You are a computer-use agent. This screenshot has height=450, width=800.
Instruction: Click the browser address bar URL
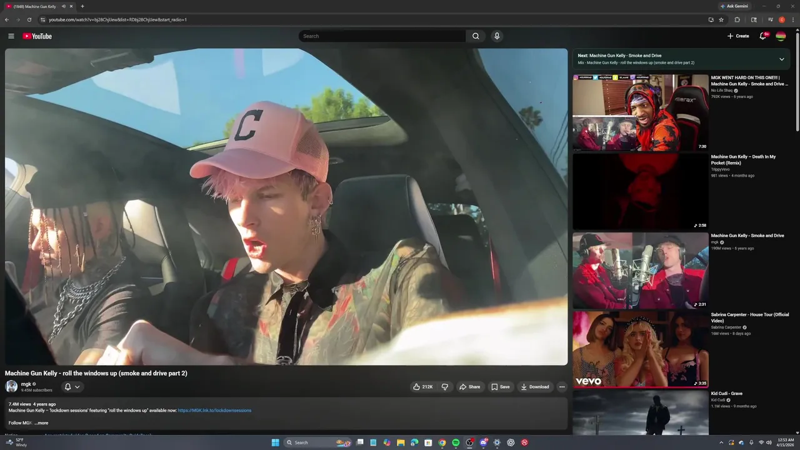pos(117,19)
